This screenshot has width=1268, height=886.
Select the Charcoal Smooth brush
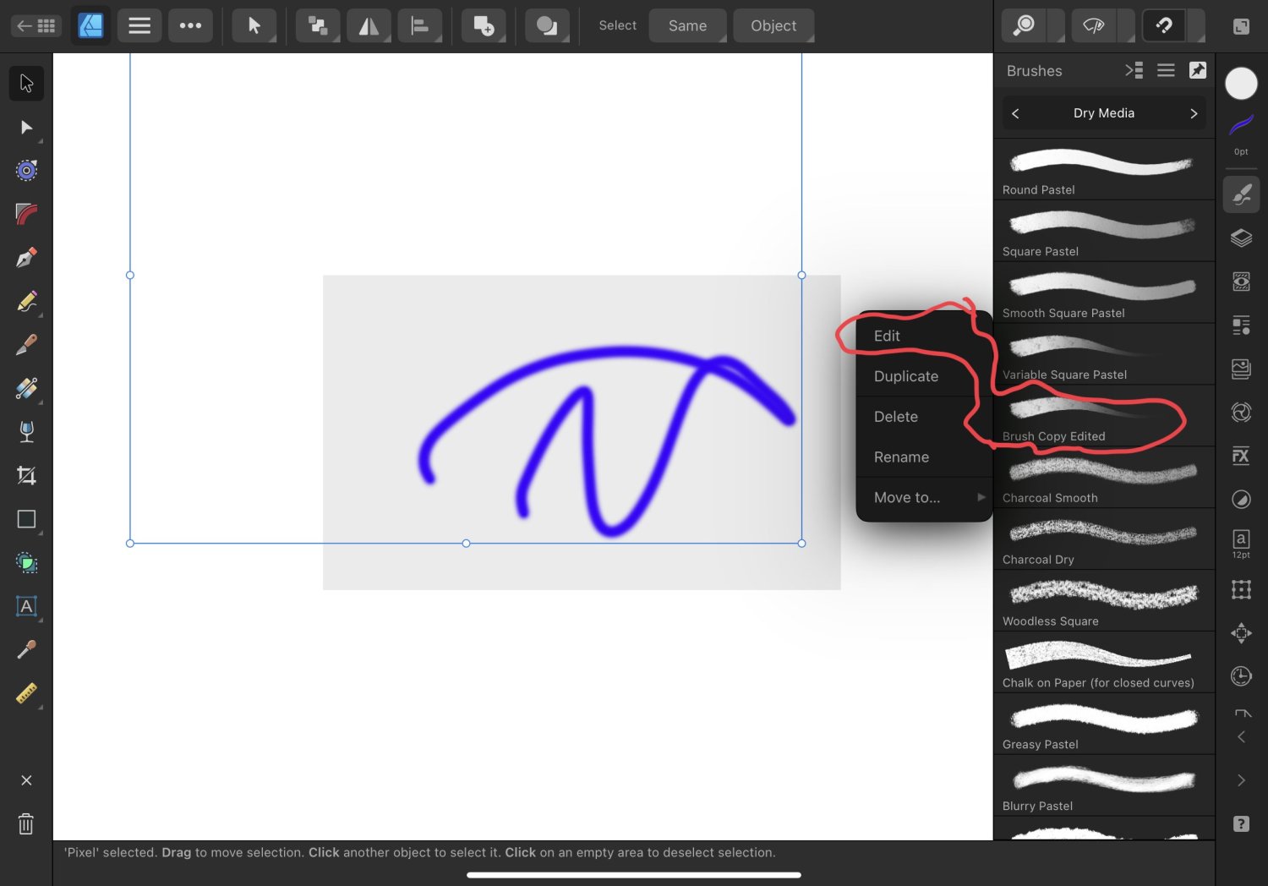coord(1103,473)
